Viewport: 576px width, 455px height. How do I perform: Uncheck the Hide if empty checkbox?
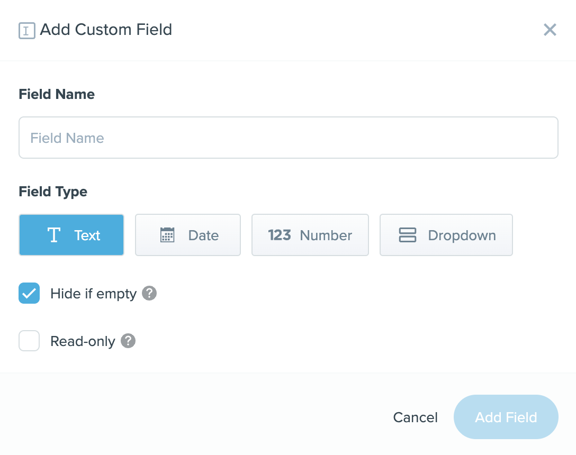click(x=29, y=293)
